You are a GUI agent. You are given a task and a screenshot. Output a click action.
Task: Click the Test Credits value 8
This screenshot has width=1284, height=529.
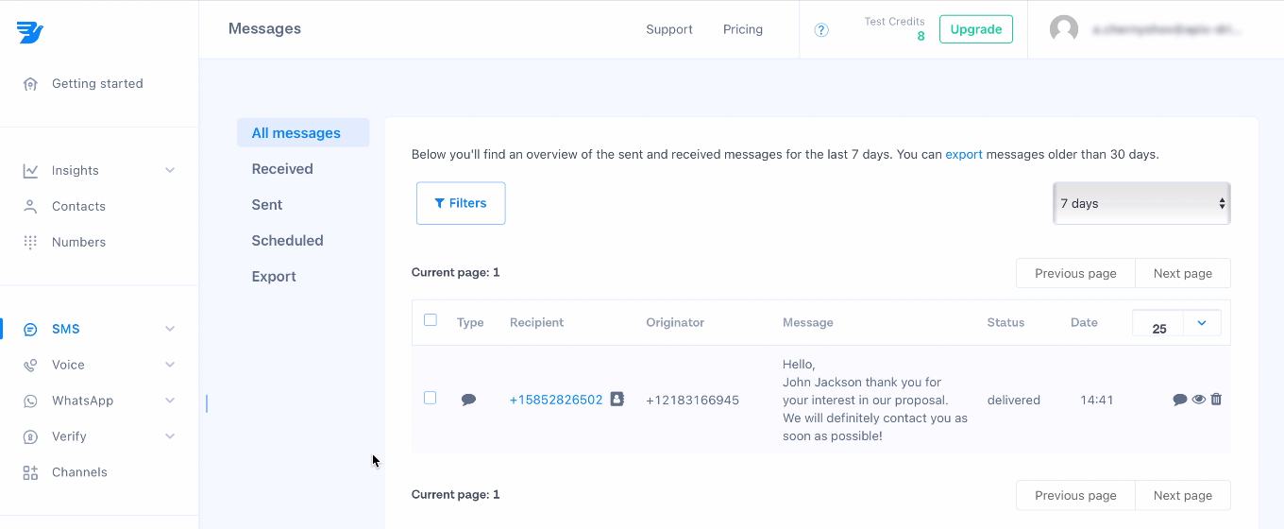tap(921, 36)
